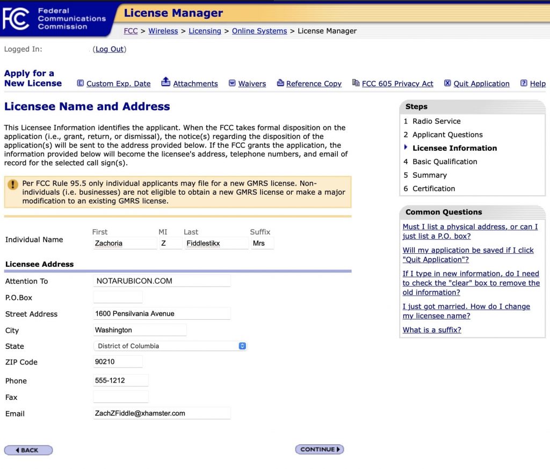The width and height of the screenshot is (550, 469).
Task: Open Custom Exp. Date link
Action: tap(119, 84)
